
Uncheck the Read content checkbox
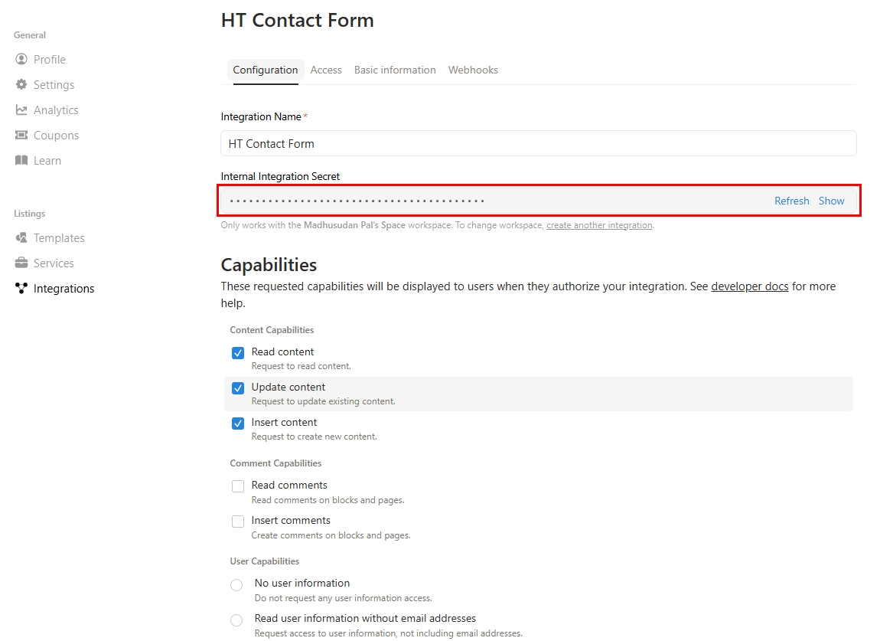[x=238, y=353]
